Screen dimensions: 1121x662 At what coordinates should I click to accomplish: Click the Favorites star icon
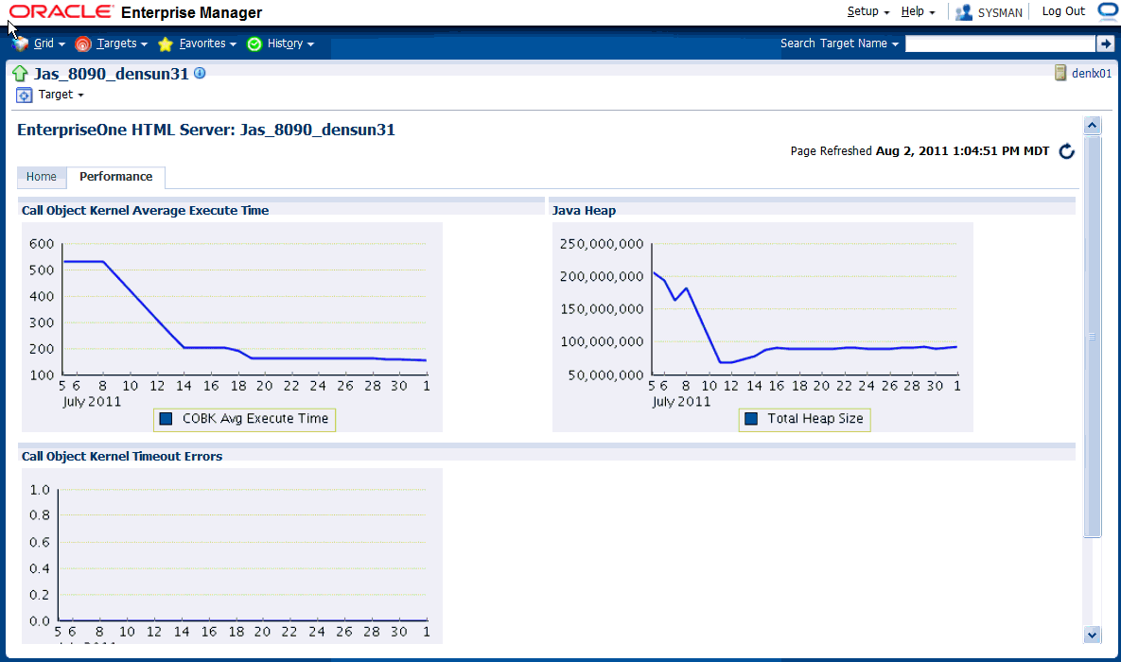point(166,44)
